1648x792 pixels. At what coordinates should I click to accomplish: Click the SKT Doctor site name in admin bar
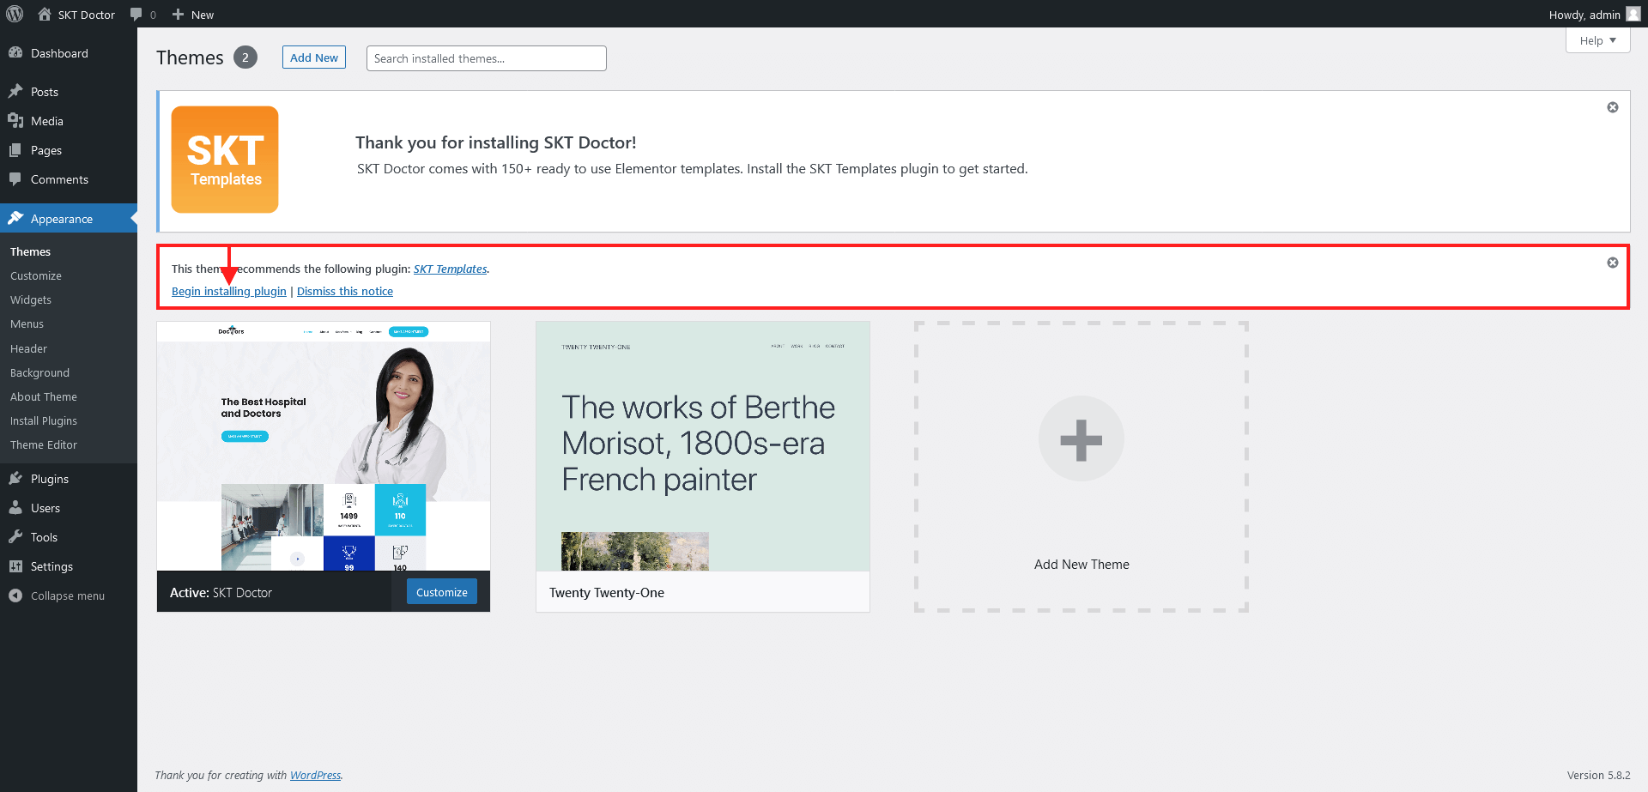86,15
